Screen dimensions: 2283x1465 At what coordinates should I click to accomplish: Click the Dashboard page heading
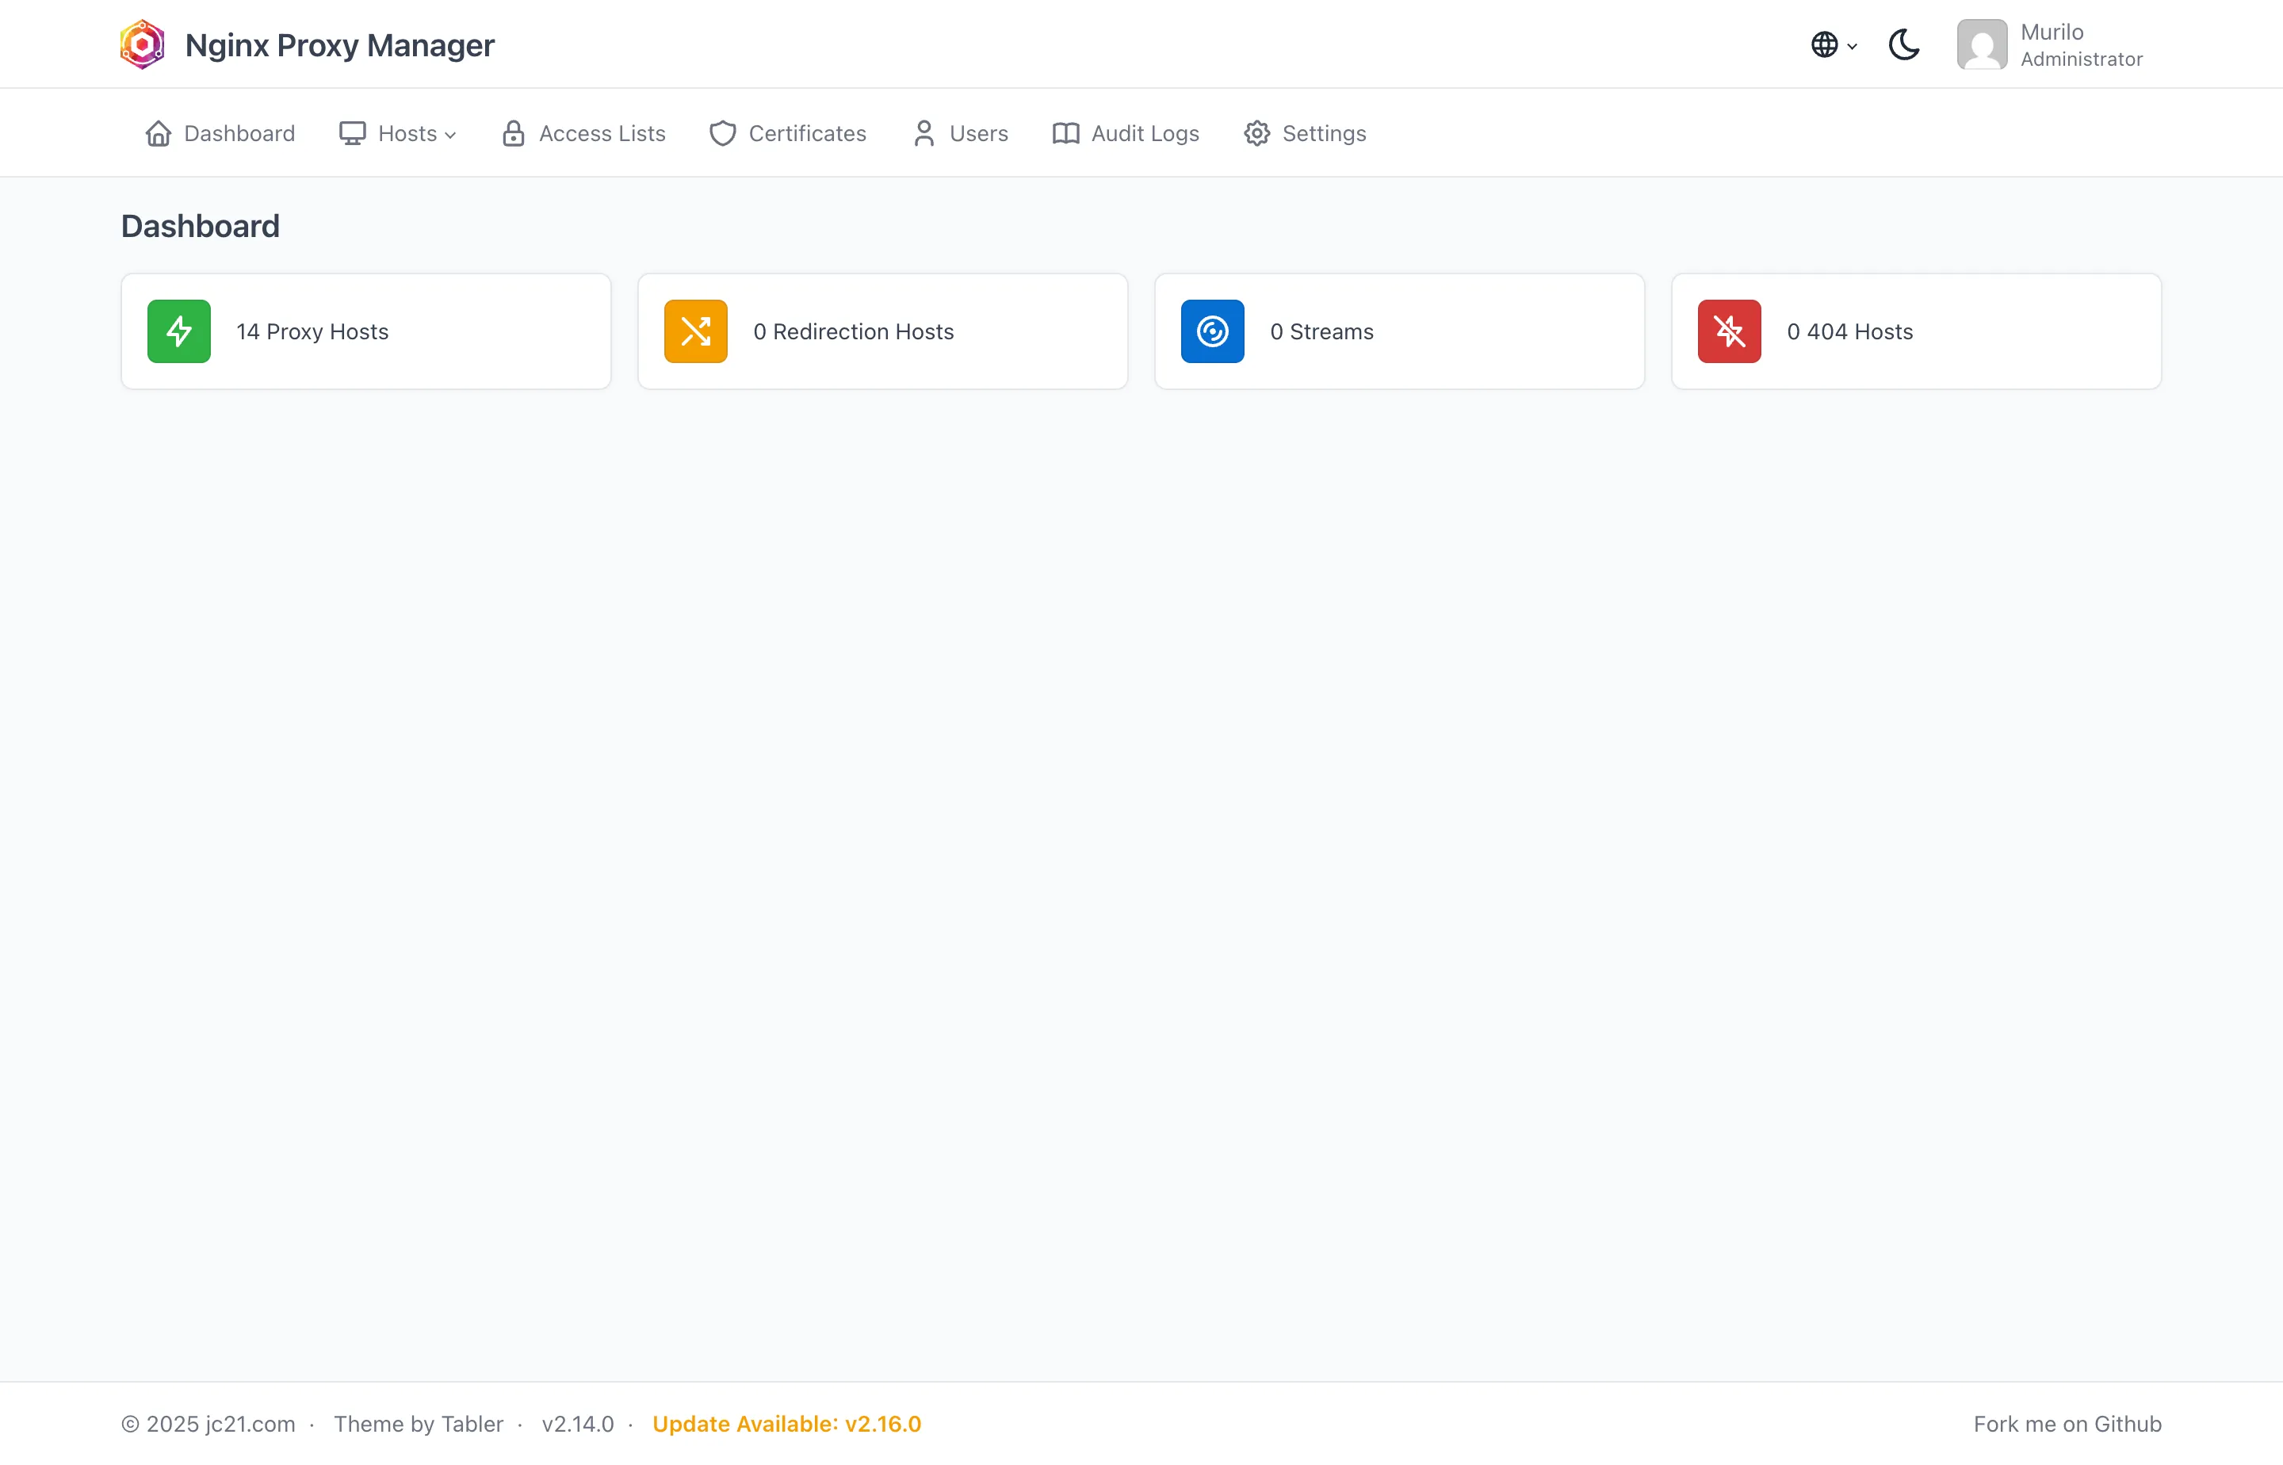[x=200, y=227]
